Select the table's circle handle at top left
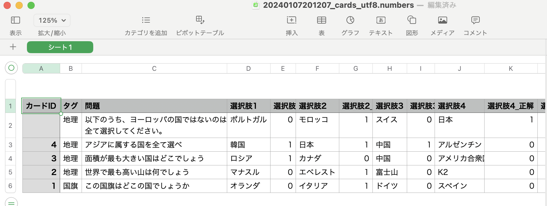This screenshot has height=206, width=547. pyautogui.click(x=11, y=68)
